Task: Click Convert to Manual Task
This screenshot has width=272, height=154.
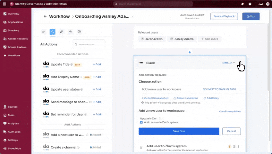Action: point(219,89)
